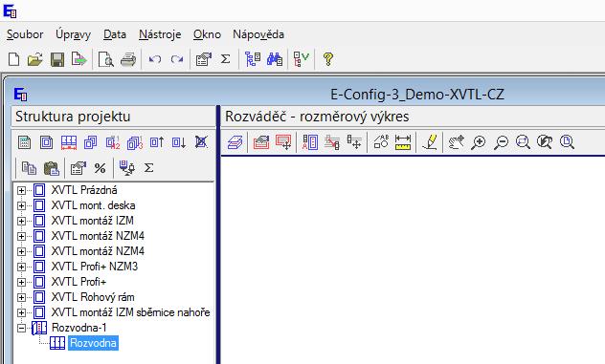Open properties from the main toolbar
The width and height of the screenshot is (605, 364).
tap(204, 59)
